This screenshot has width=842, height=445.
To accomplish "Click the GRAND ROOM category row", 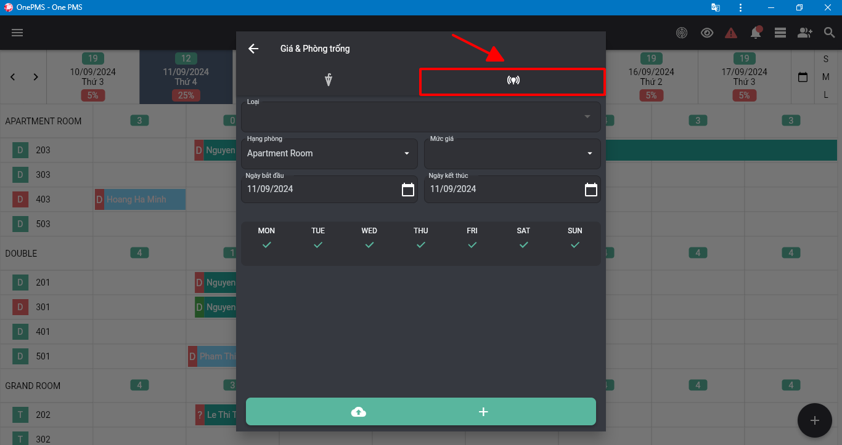I will point(33,385).
